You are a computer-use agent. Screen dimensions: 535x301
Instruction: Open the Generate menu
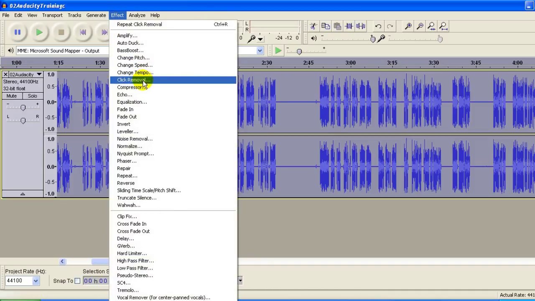coord(96,15)
